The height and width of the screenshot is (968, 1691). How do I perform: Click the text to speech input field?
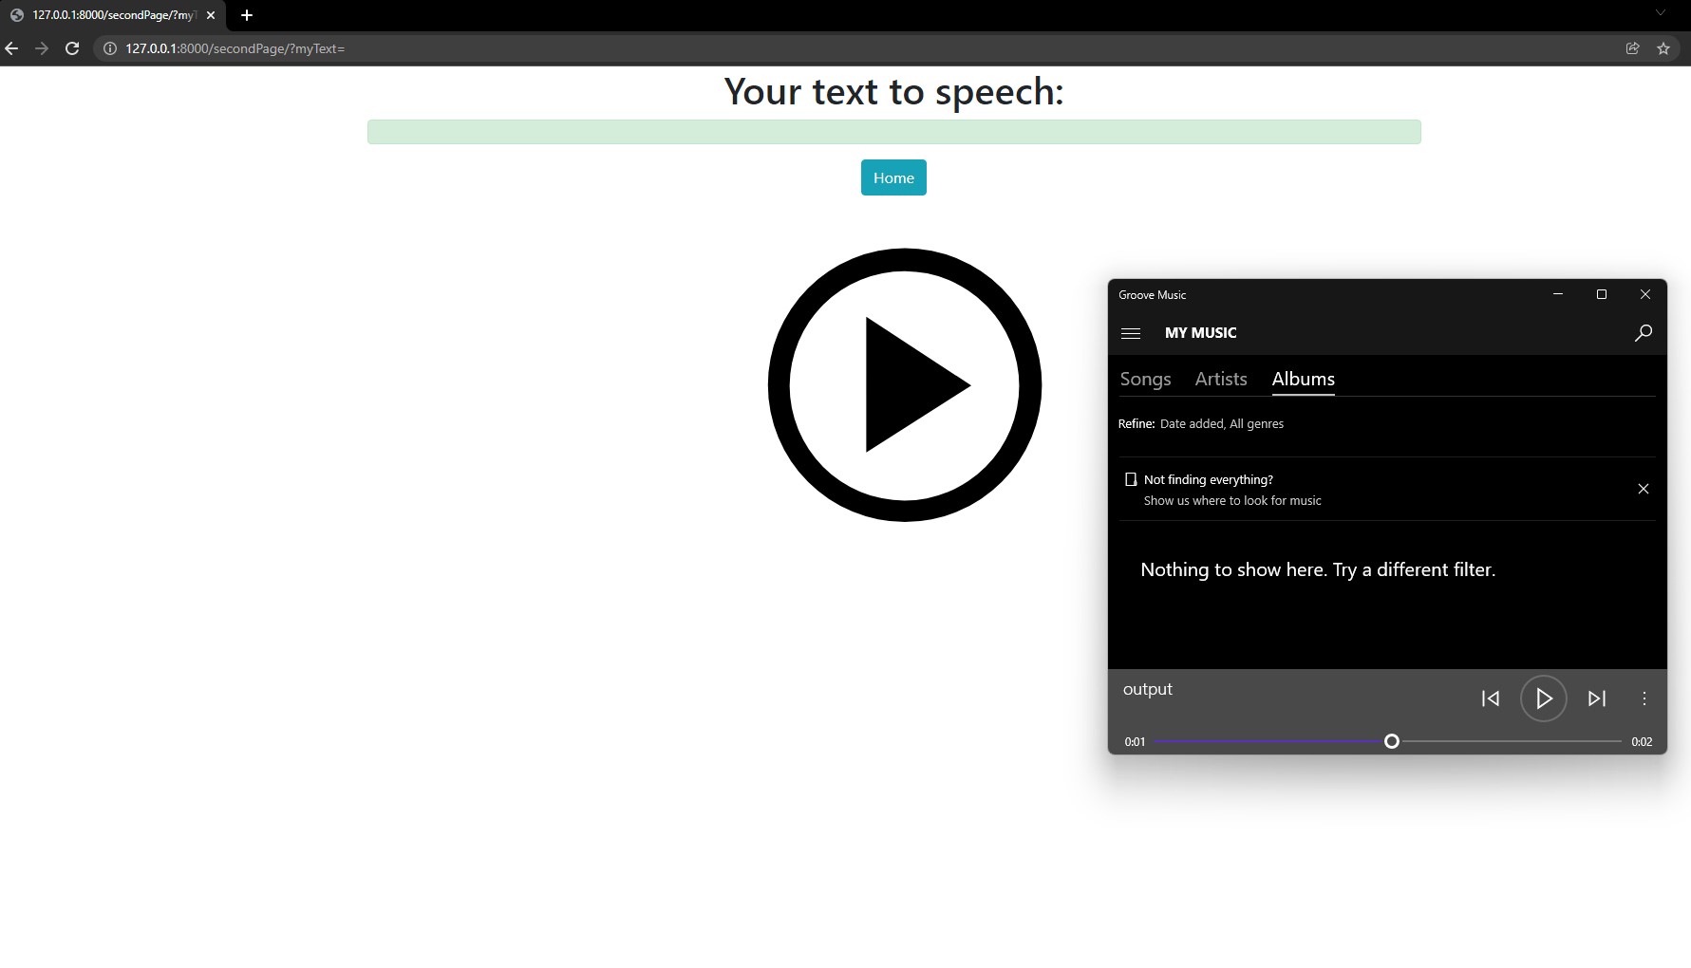(x=893, y=131)
